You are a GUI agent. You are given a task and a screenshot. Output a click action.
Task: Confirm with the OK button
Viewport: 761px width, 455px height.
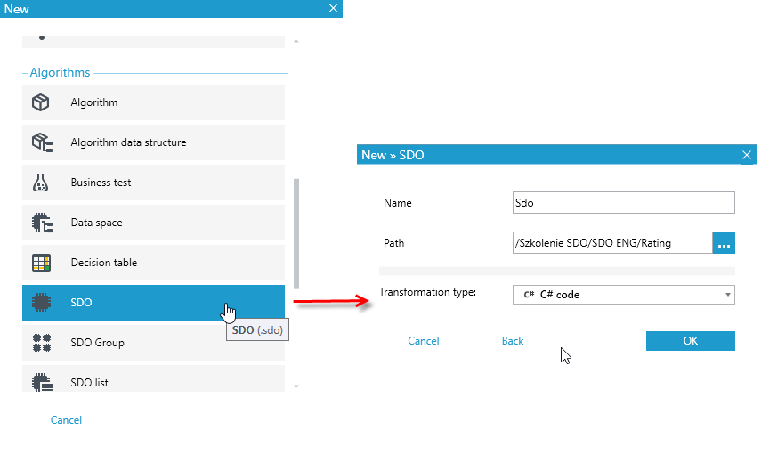click(x=690, y=341)
